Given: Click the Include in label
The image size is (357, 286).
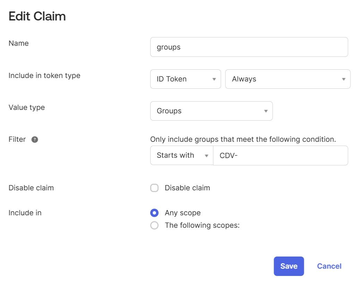Looking at the screenshot, I should 25,213.
